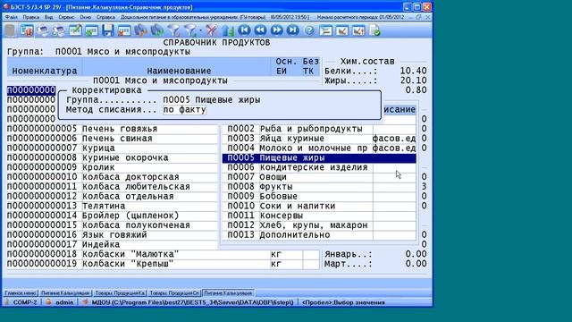Select П0004 Молоко и молочные пр

pos(318,148)
